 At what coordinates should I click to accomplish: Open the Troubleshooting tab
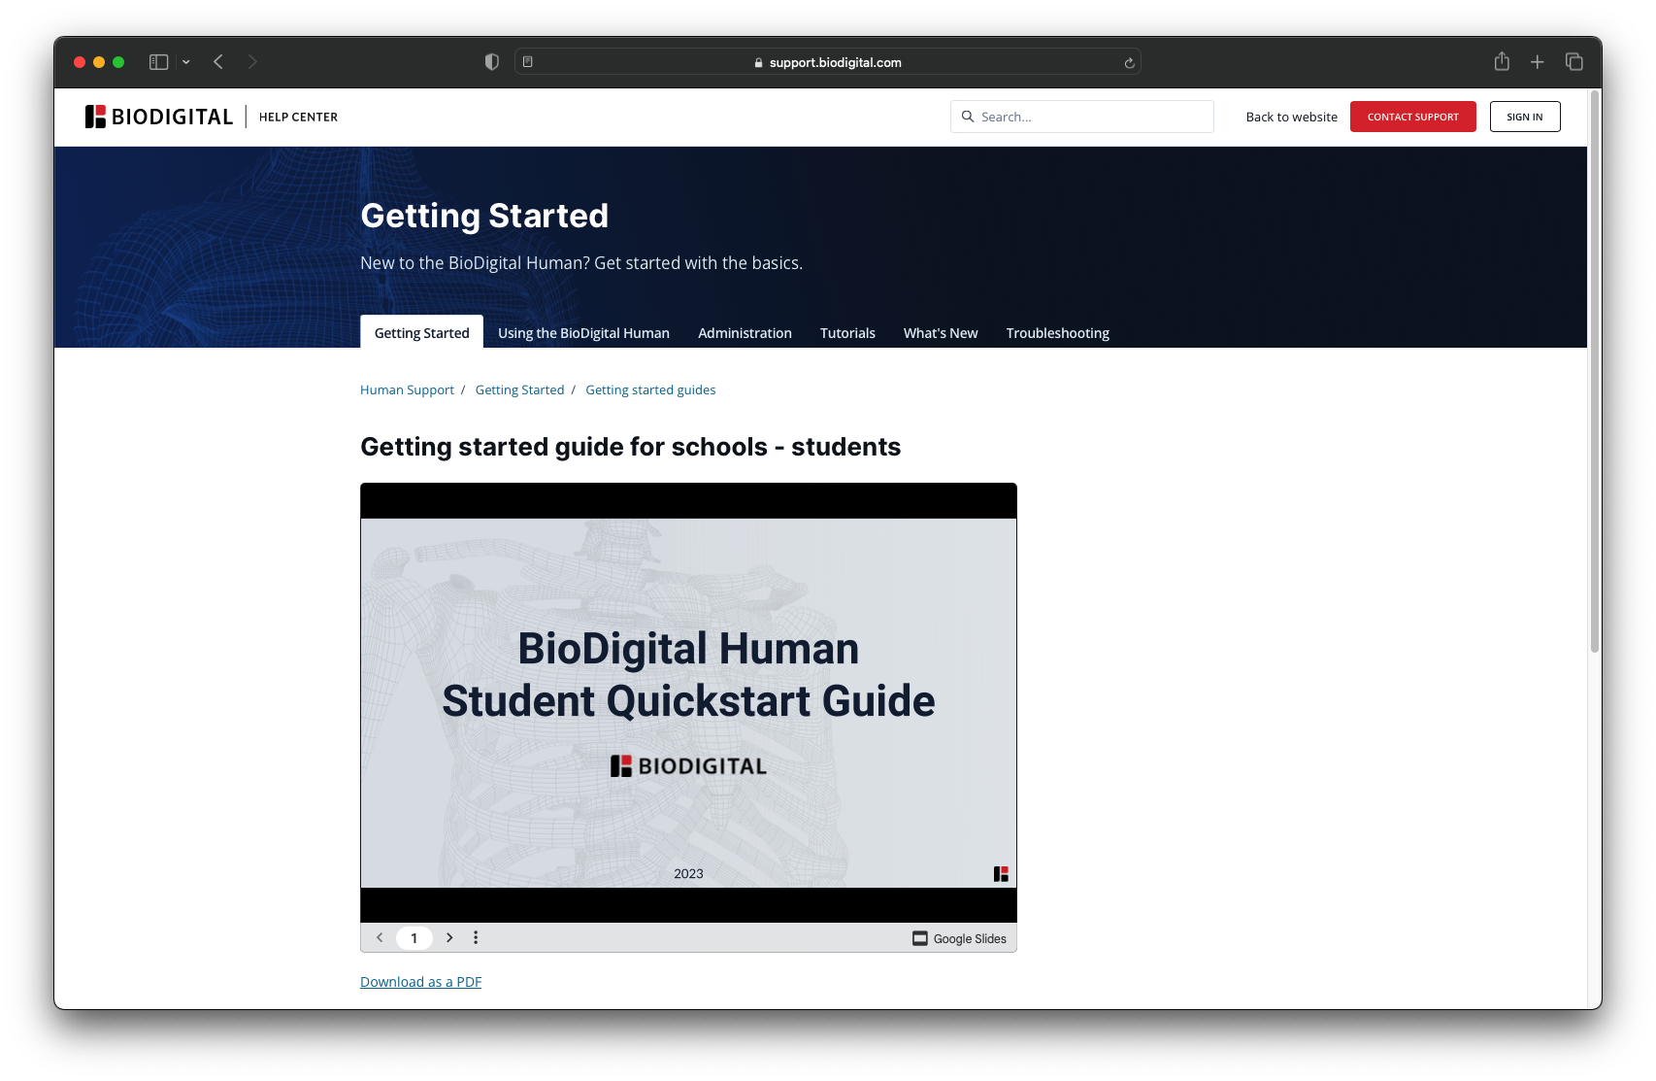[x=1057, y=332]
